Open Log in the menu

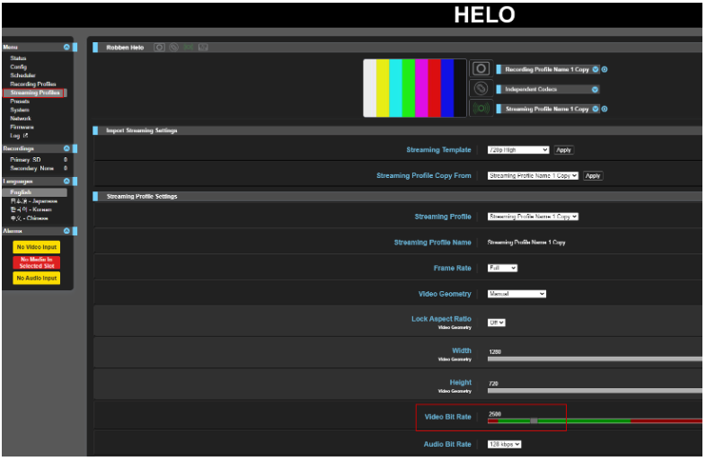pos(15,135)
